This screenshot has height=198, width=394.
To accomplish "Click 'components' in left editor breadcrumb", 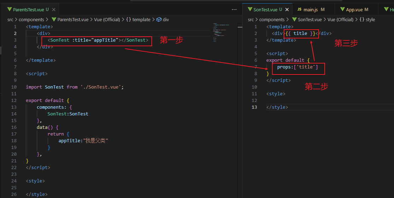I will pyautogui.click(x=31, y=19).
